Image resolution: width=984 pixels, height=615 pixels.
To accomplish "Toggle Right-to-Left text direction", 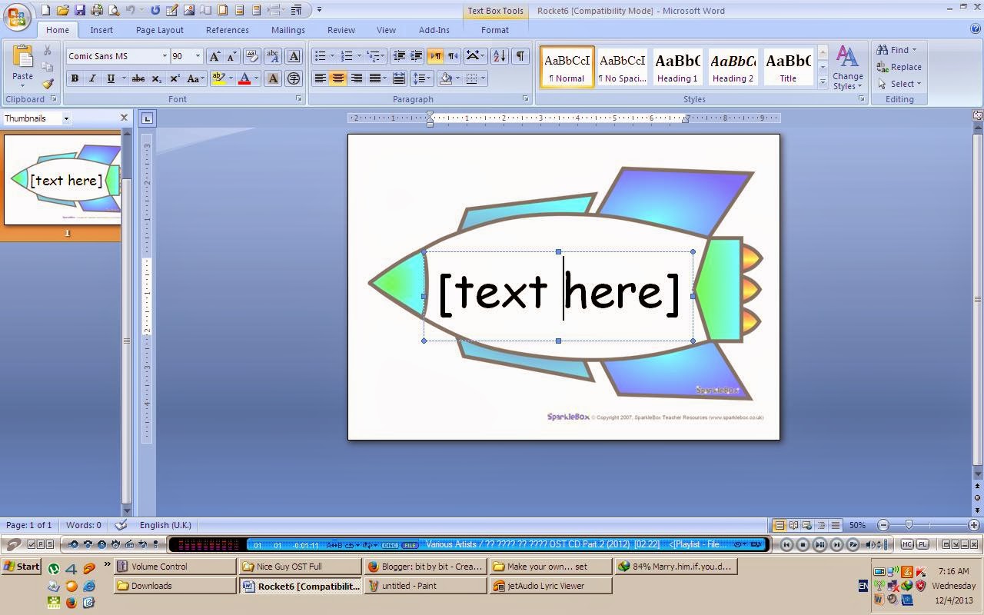I will [453, 56].
